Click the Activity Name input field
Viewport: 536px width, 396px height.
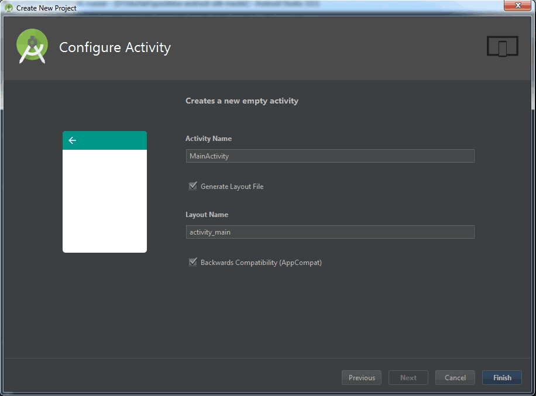[x=330, y=156]
